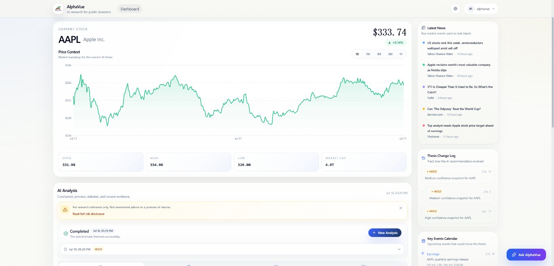Click the OPEN 331.98 stat card
This screenshot has width=554, height=266.
(101, 162)
